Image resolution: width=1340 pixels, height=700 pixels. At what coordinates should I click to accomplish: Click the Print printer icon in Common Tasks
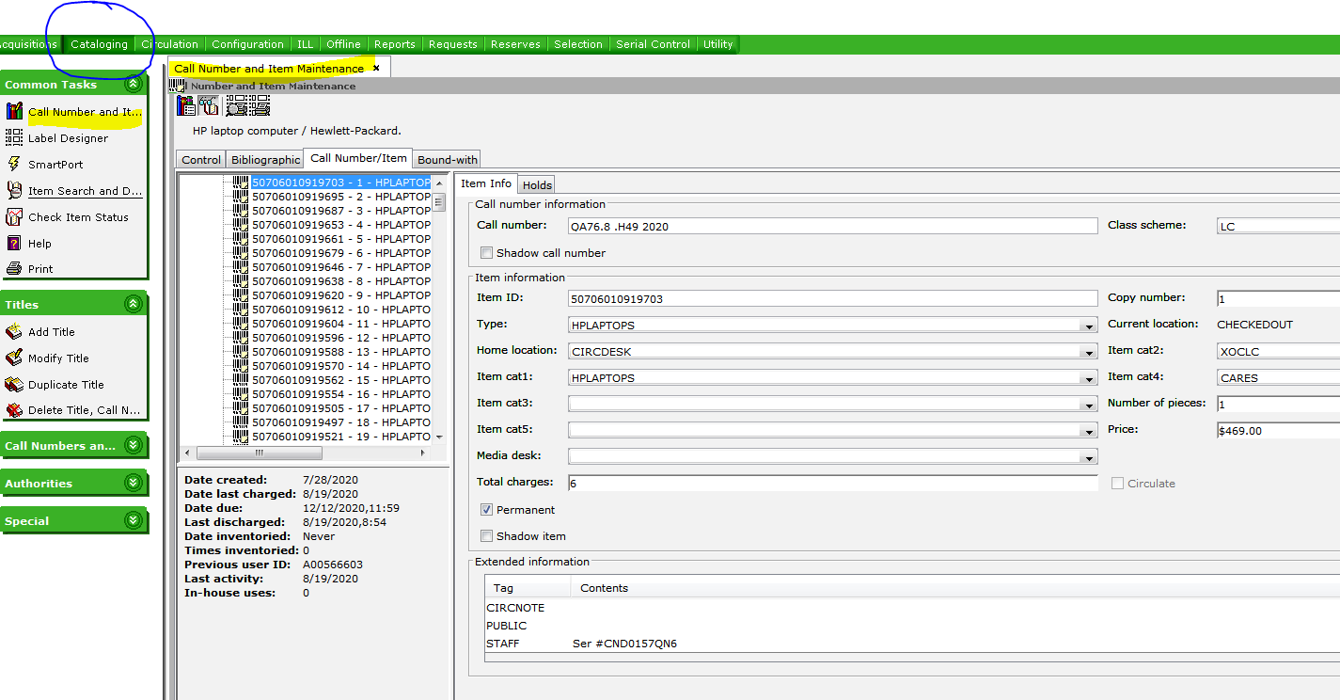tap(14, 269)
